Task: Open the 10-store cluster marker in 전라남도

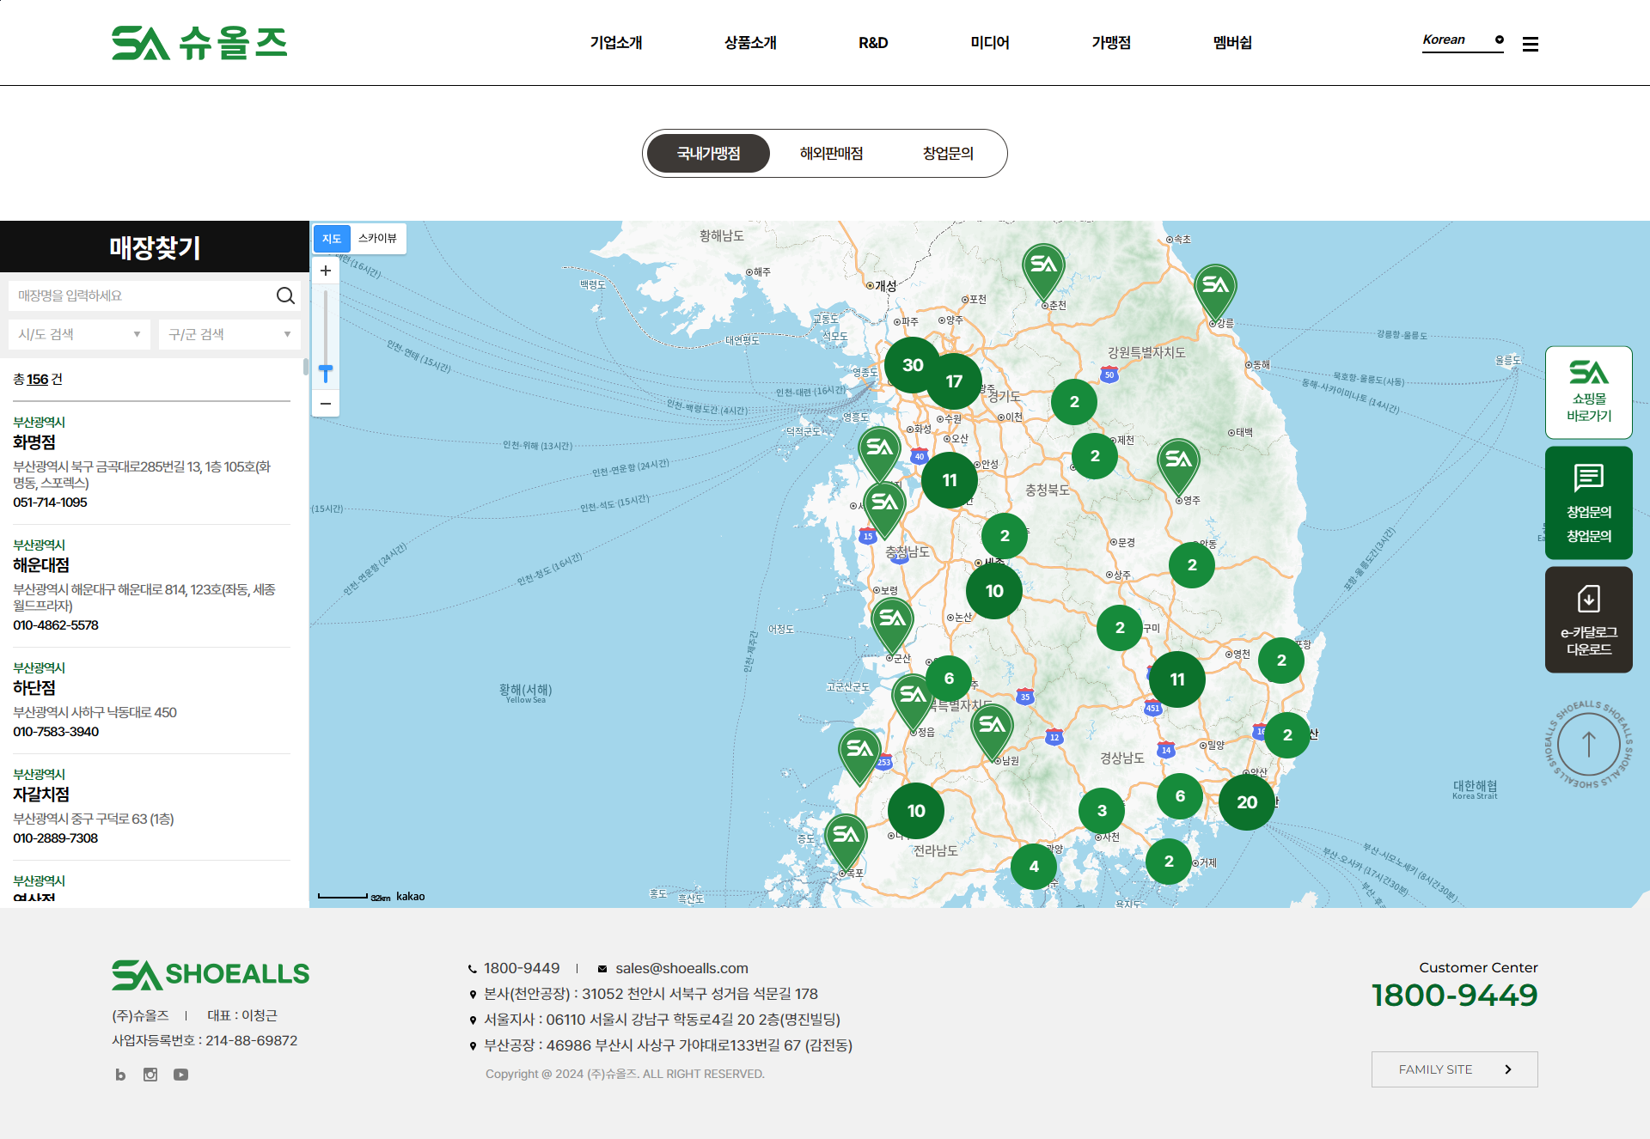Action: [916, 811]
